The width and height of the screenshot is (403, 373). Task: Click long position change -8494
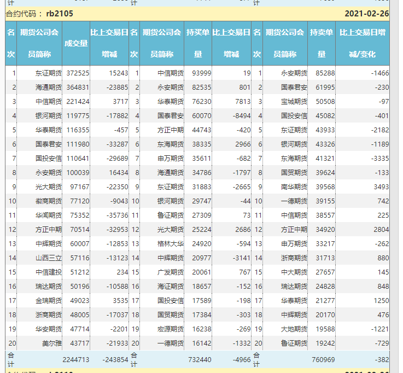tap(242, 116)
